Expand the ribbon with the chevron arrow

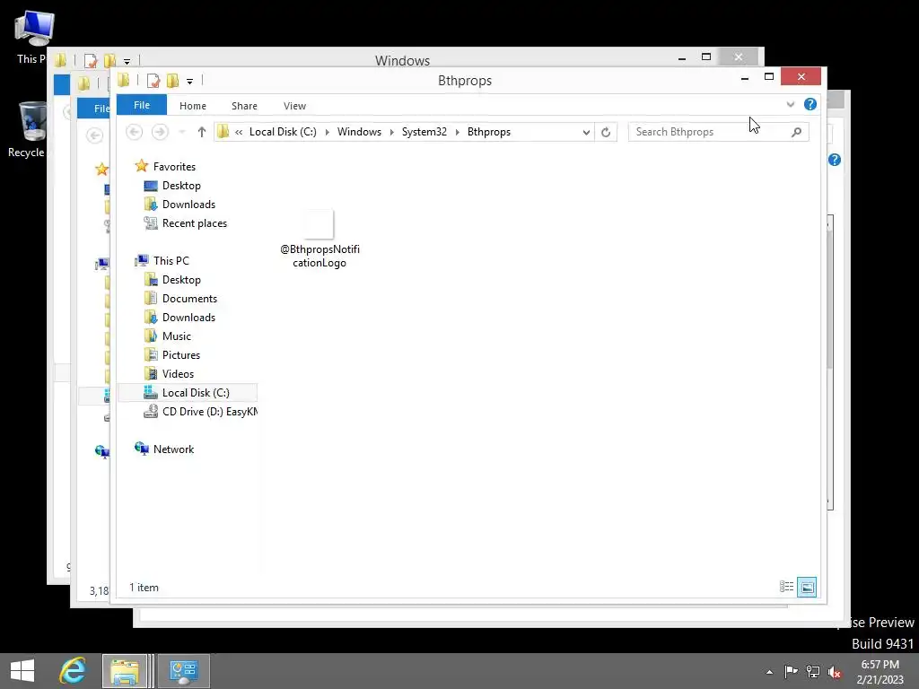tap(790, 104)
